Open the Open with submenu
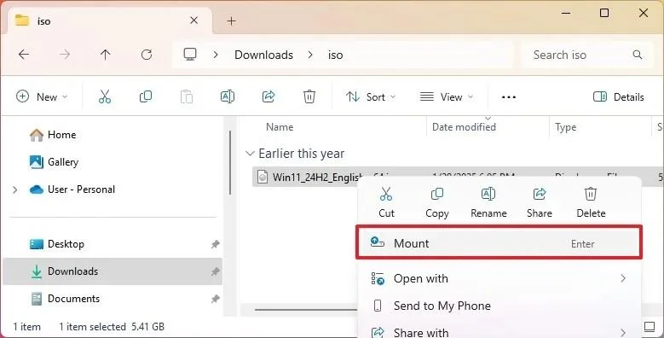 coord(499,278)
